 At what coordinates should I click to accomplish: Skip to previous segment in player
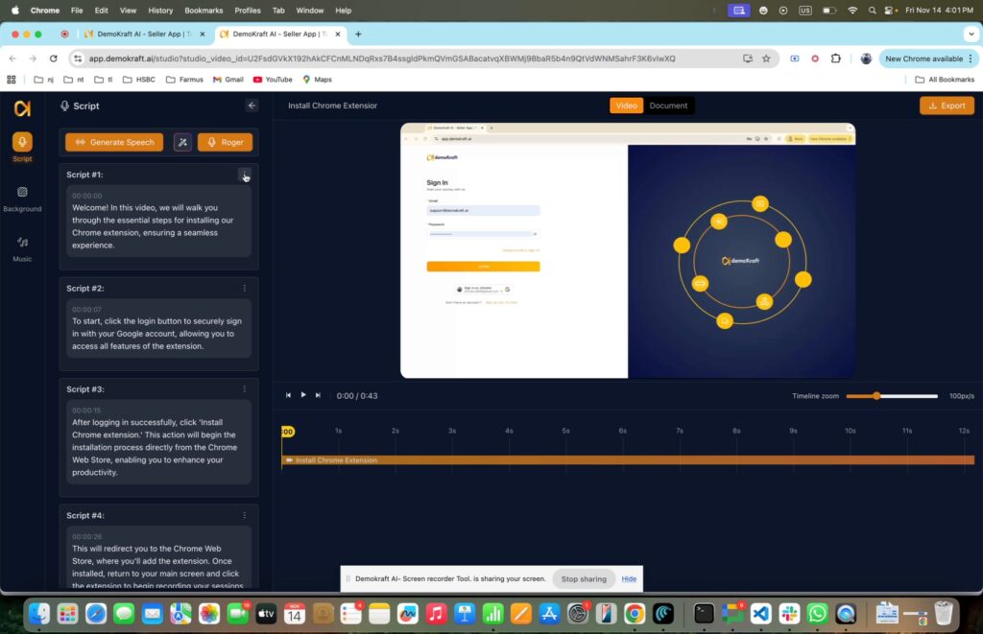[x=288, y=395]
